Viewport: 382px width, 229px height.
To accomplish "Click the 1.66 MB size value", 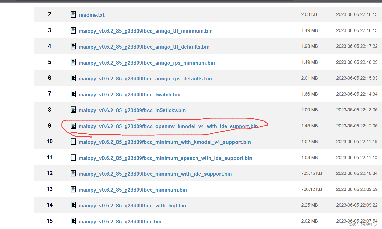I will tap(310, 94).
